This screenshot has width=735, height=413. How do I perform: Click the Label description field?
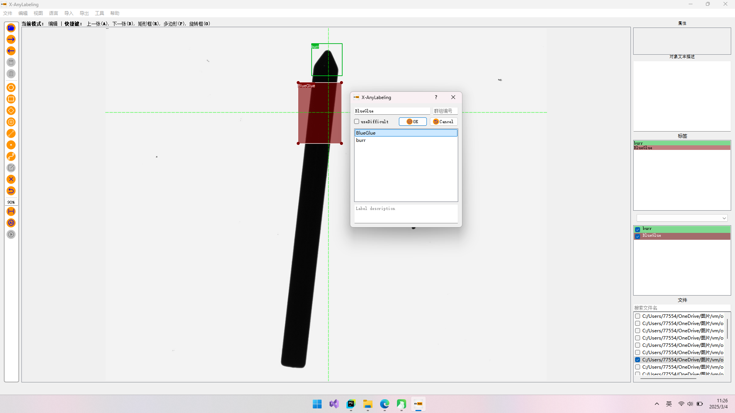click(406, 213)
